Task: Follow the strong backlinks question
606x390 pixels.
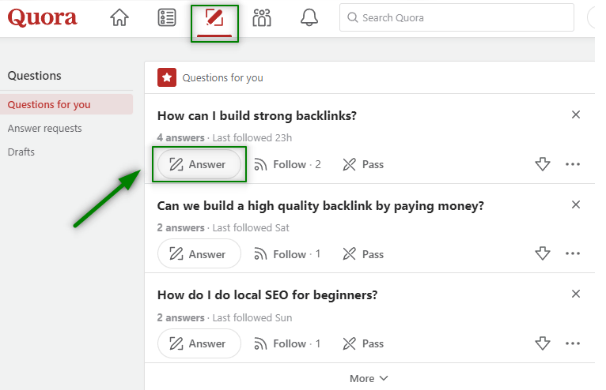Action: pos(287,164)
